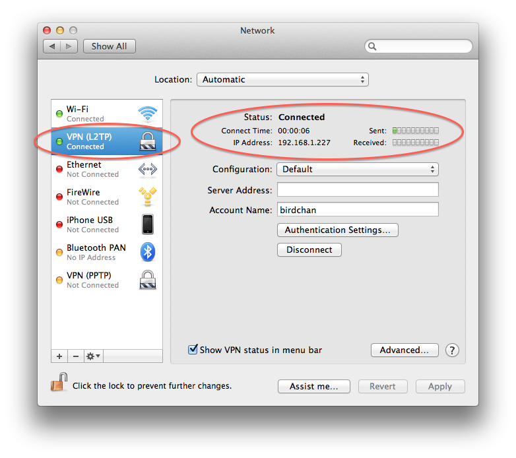The height and width of the screenshot is (458, 516).
Task: Open the Configuration dropdown
Action: (358, 170)
